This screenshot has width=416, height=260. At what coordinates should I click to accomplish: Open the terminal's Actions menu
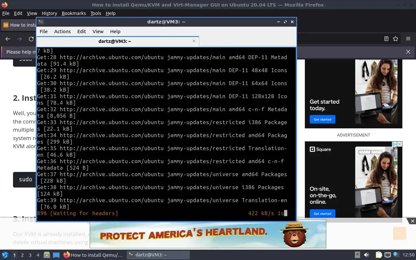click(x=62, y=32)
